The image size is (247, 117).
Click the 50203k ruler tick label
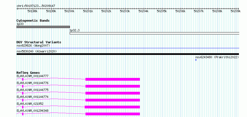point(125,11)
